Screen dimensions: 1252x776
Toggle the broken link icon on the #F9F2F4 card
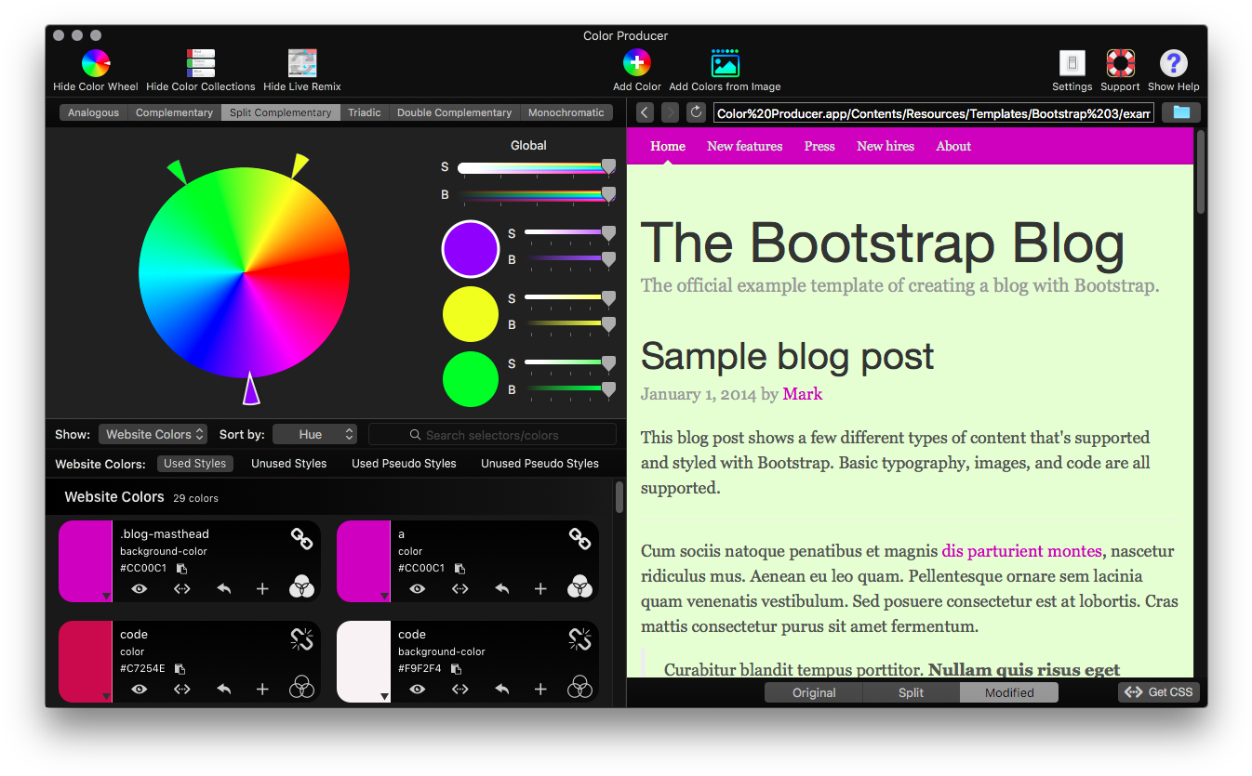point(579,638)
